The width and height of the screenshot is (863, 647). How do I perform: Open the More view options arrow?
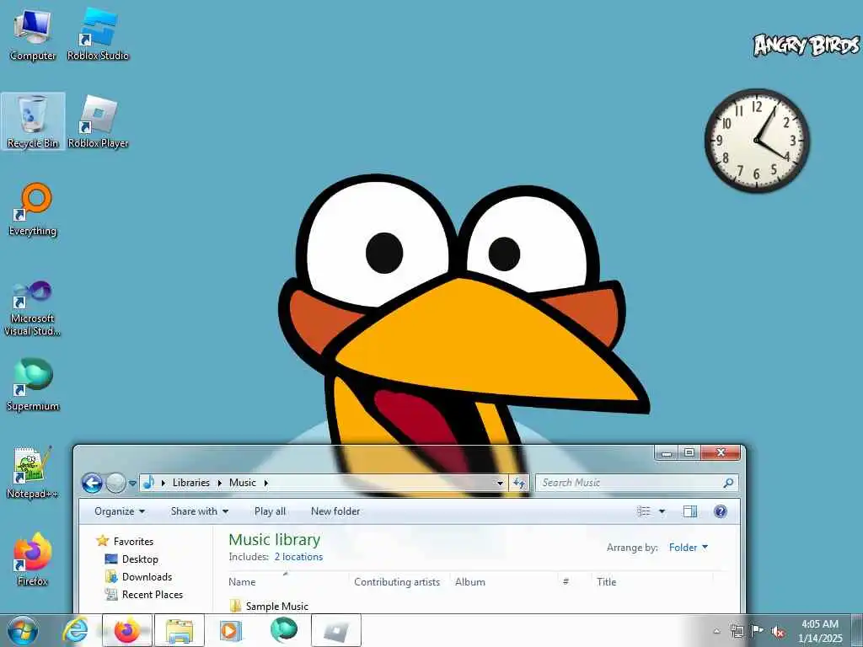tap(662, 511)
